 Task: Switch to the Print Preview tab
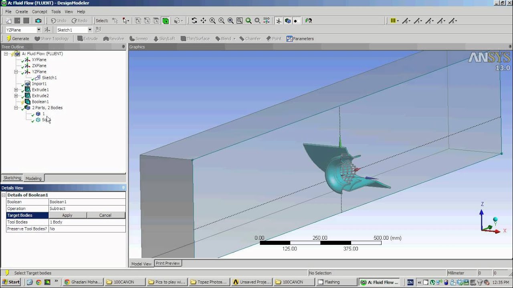168,263
